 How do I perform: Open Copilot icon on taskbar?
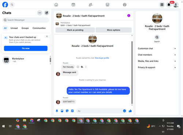(18, 120)
